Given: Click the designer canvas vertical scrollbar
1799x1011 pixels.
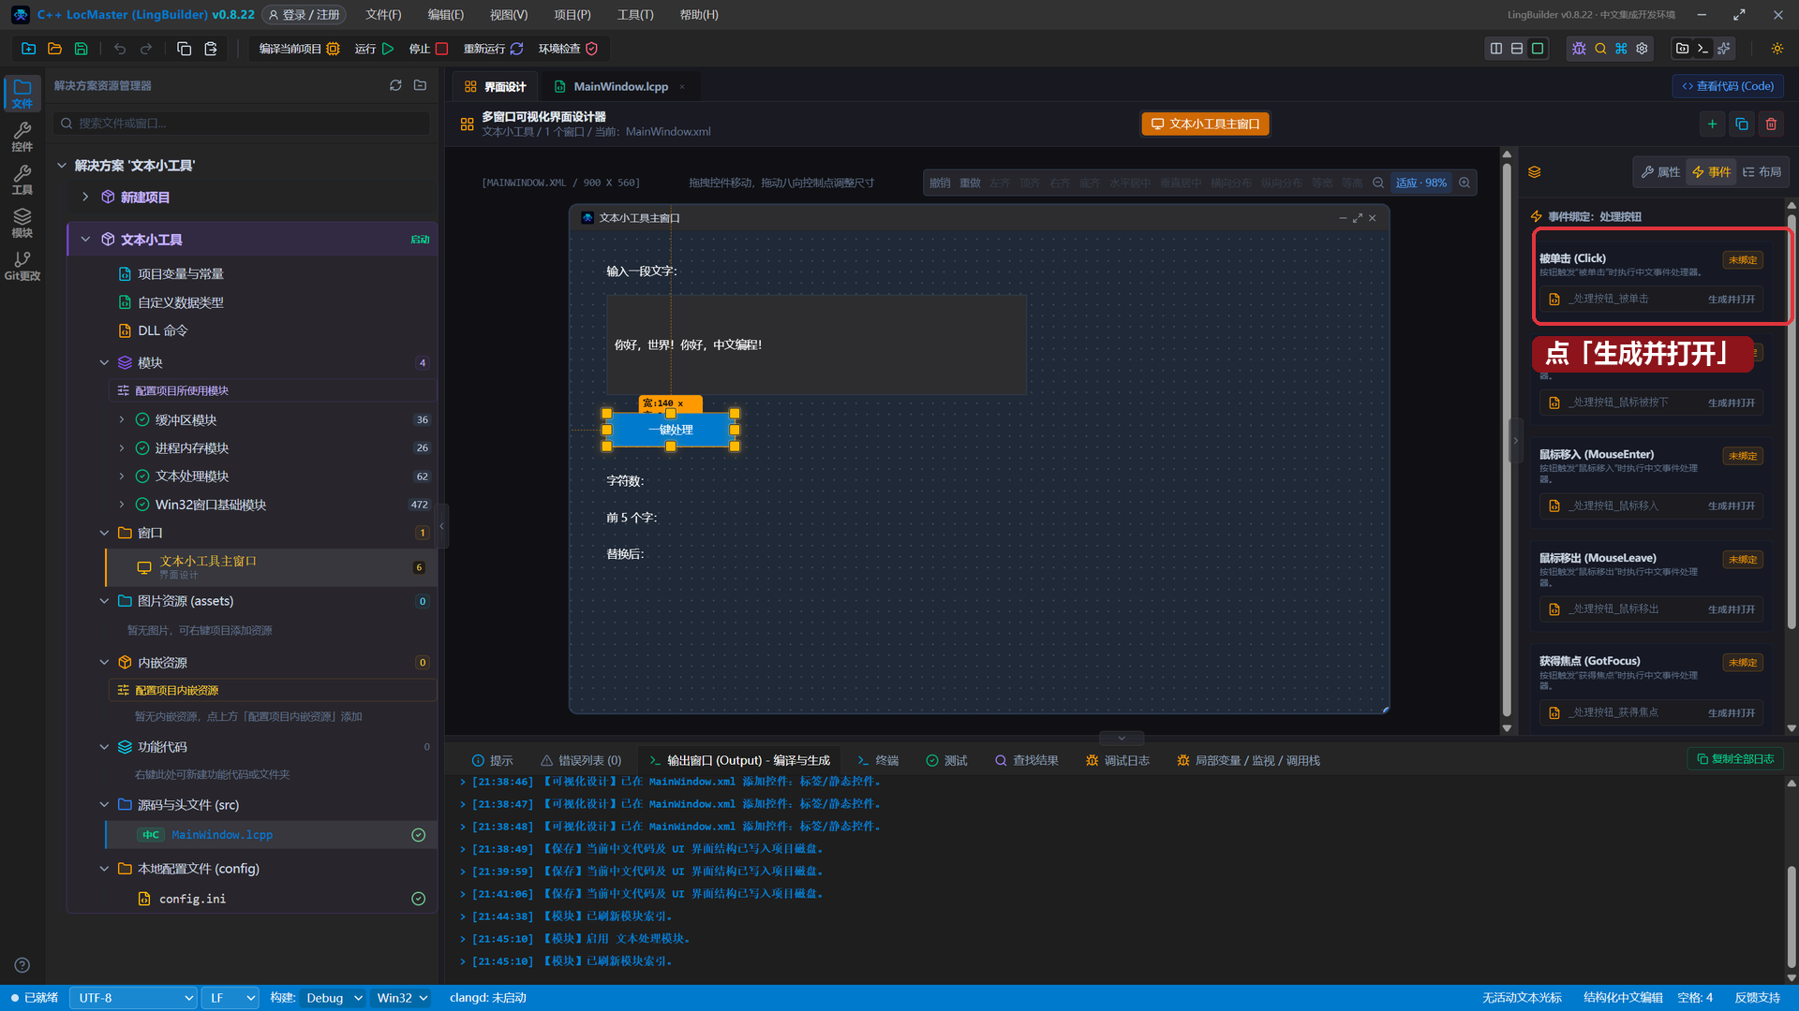Looking at the screenshot, I should [x=1507, y=440].
